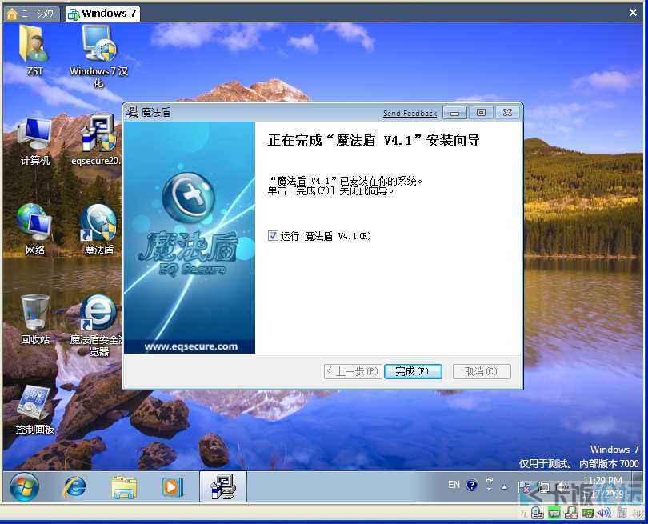Click the network tray icon
Image resolution: width=648 pixels, height=524 pixels.
tap(543, 488)
